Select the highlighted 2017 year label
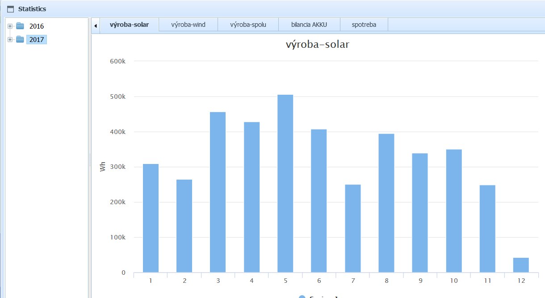The image size is (545, 298). [37, 40]
